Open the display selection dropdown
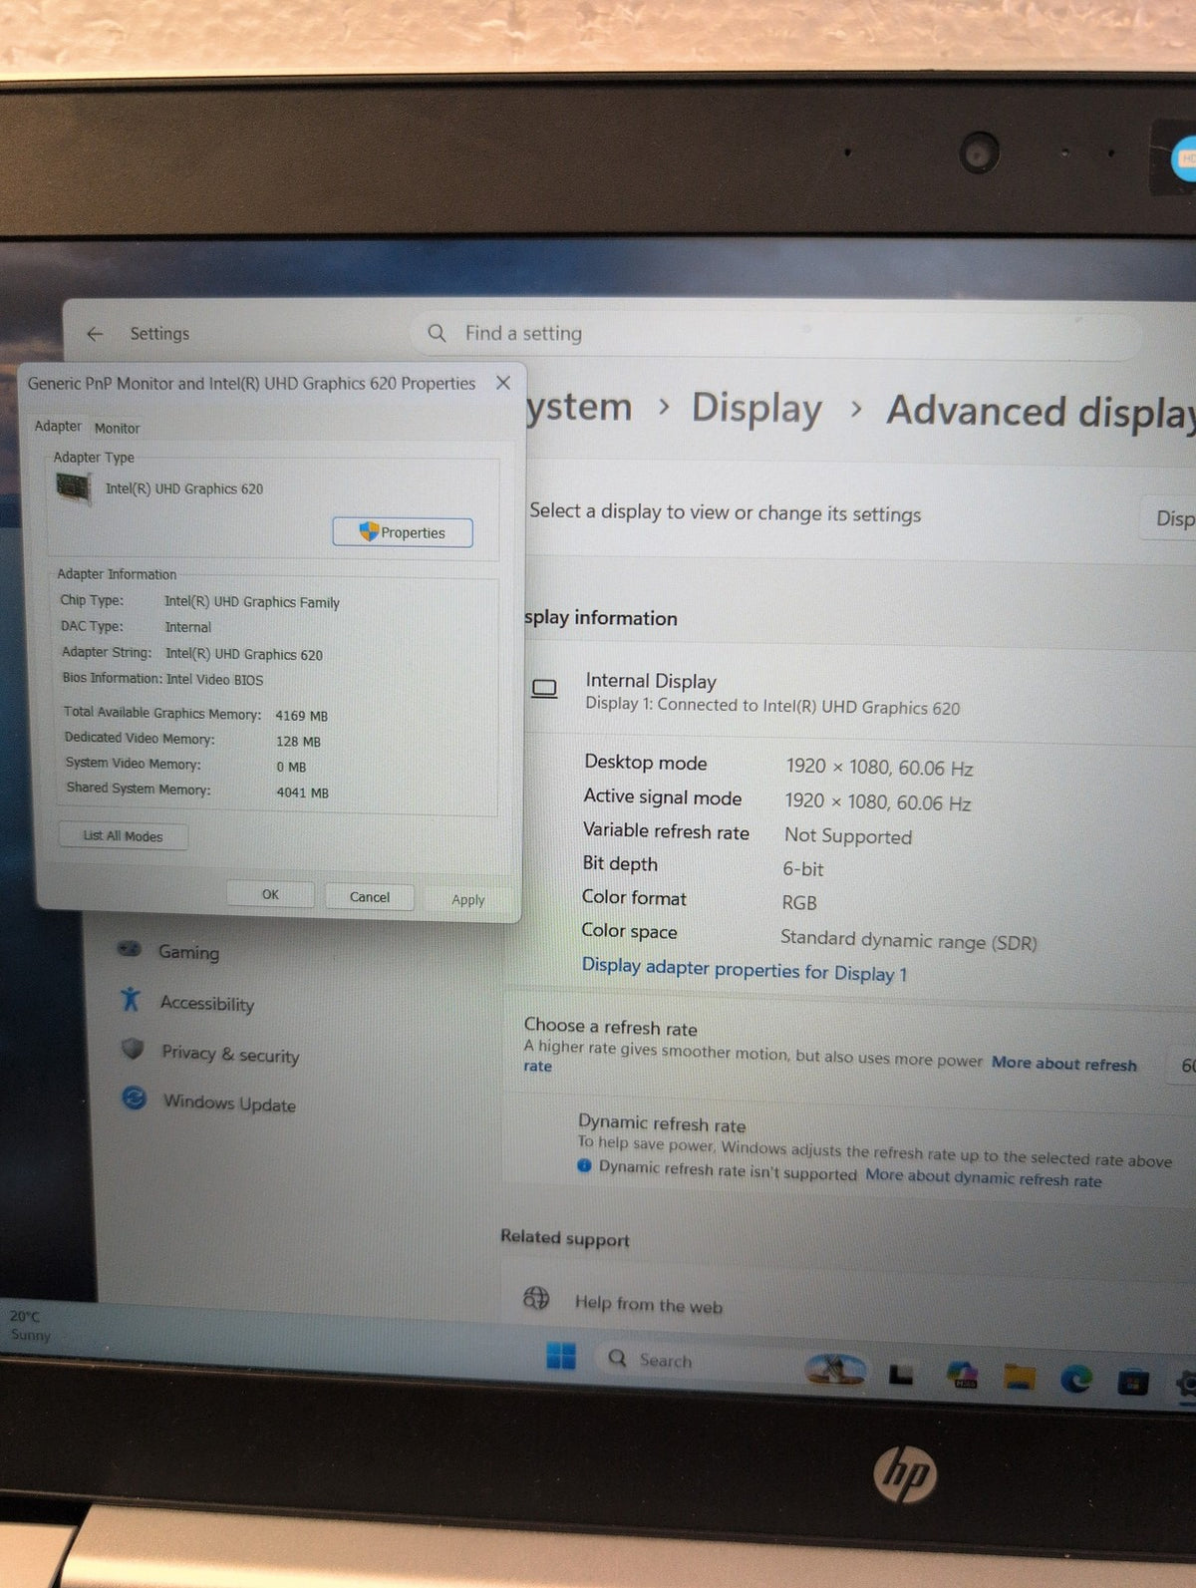Viewport: 1196px width, 1588px height. tap(1169, 518)
